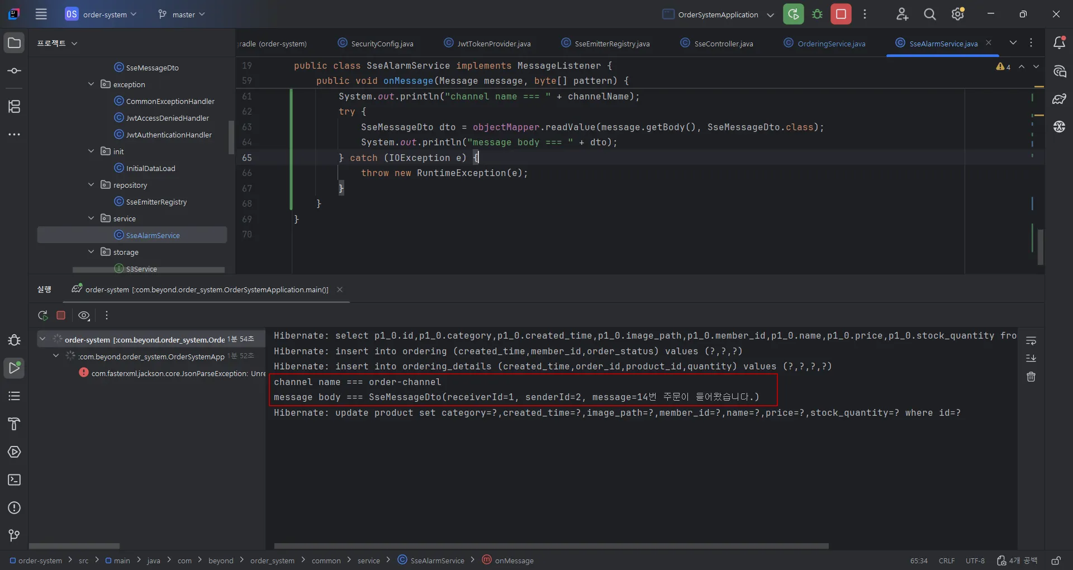Collapse the repository folder
The height and width of the screenshot is (570, 1073).
pyautogui.click(x=91, y=185)
